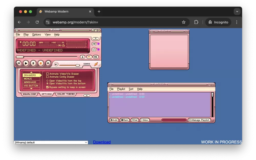Open the Playlist window's File menu
256x160 pixels.
point(111,89)
